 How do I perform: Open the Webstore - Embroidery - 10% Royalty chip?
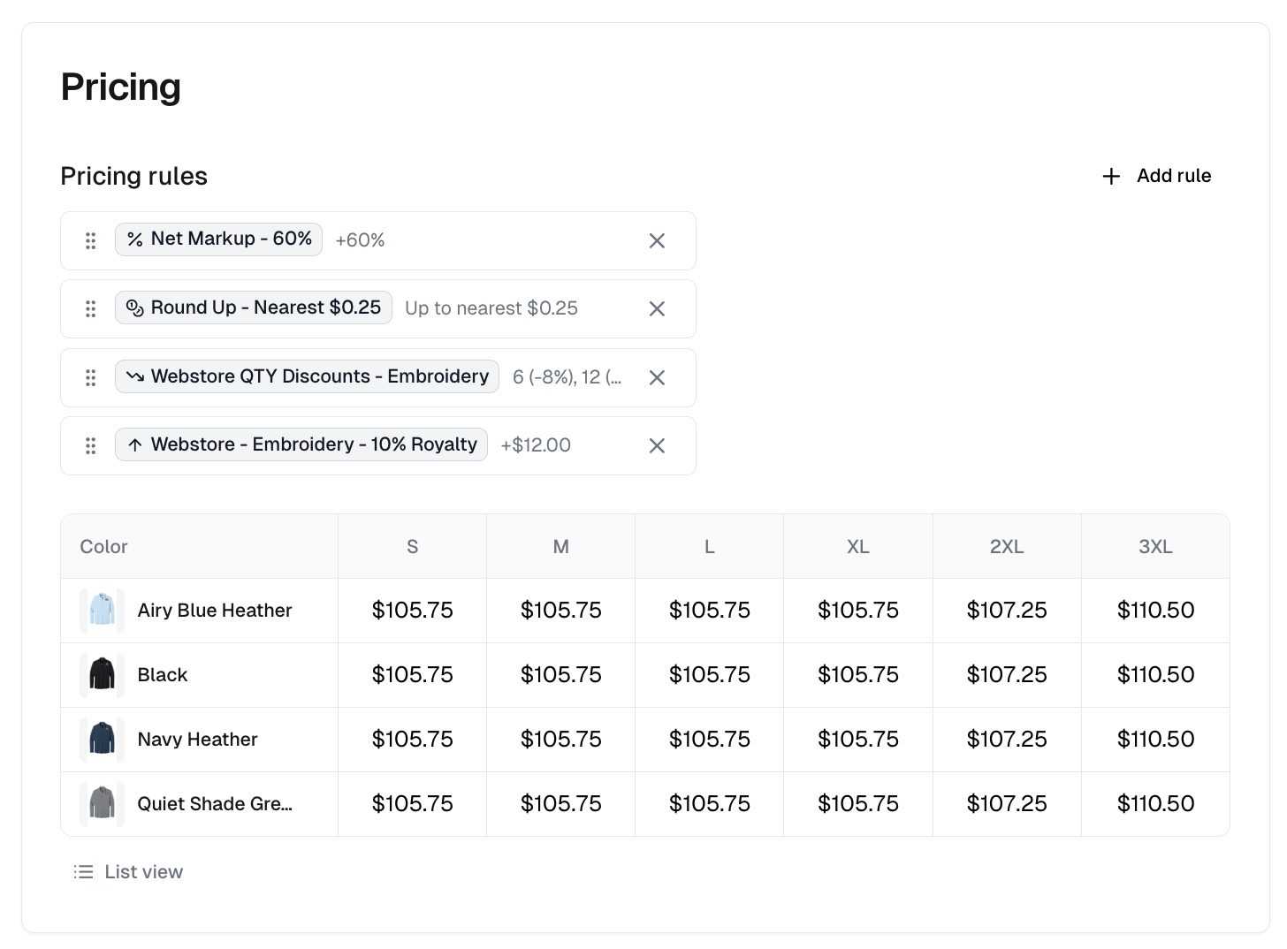(301, 444)
